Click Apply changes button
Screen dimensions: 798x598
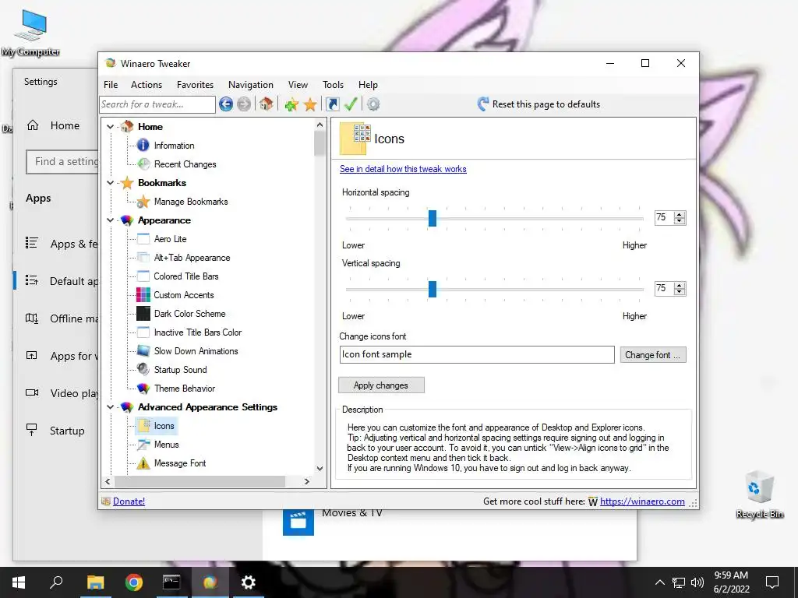(x=381, y=385)
